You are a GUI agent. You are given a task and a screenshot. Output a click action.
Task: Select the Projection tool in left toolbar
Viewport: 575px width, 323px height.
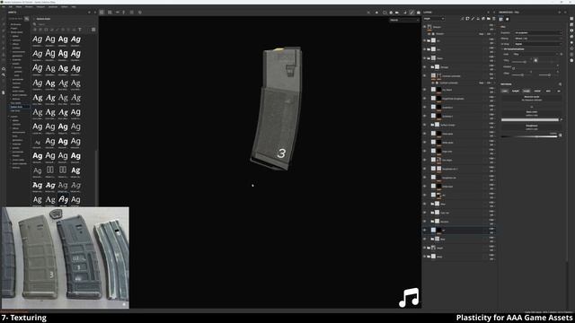point(4,31)
